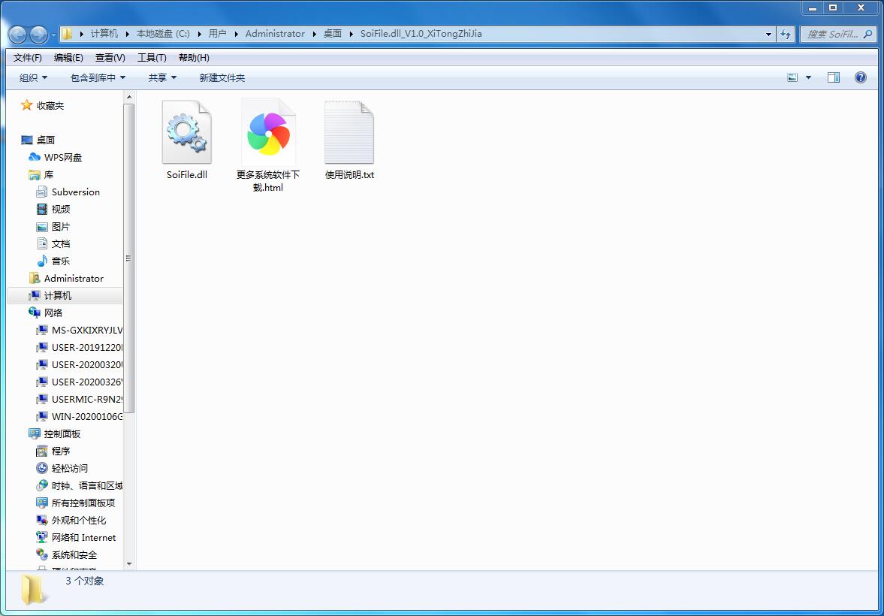Expand the arrow after 本地磁盘 (C:) in path

coord(200,34)
